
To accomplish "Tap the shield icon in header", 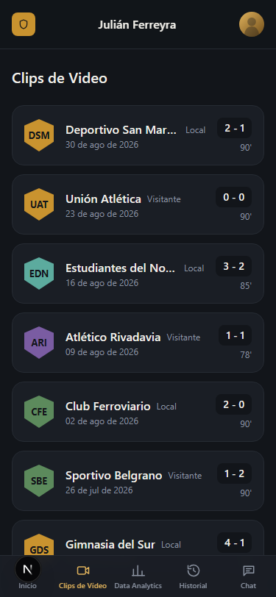I will pyautogui.click(x=24, y=24).
